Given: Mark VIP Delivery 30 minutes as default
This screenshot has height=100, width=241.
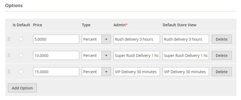Looking at the screenshot, I should point(21,72).
